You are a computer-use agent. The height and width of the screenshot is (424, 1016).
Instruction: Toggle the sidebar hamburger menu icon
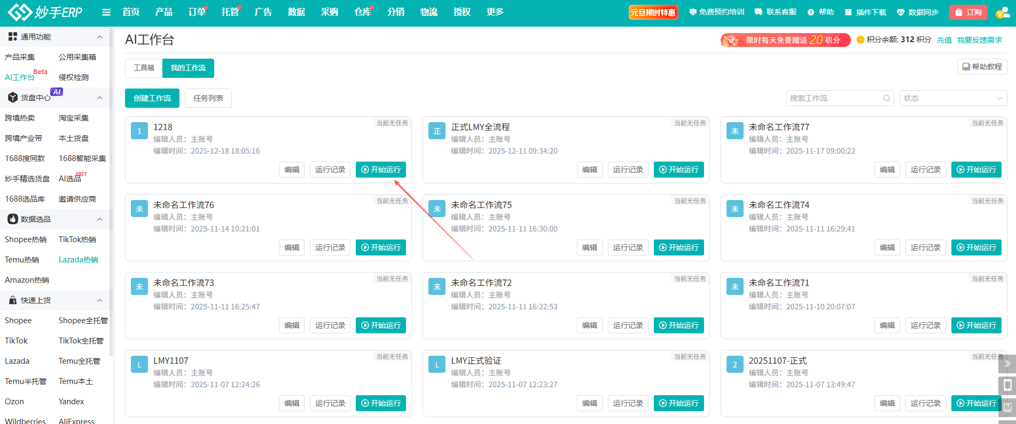coord(106,12)
